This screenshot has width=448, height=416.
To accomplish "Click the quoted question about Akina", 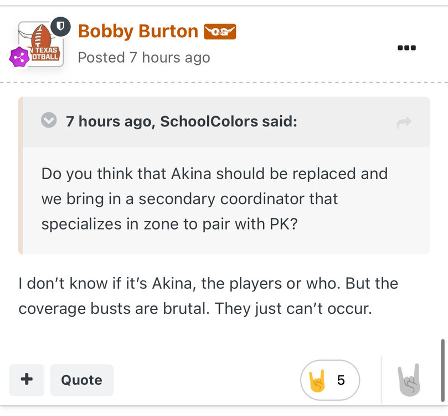I will (x=214, y=174).
